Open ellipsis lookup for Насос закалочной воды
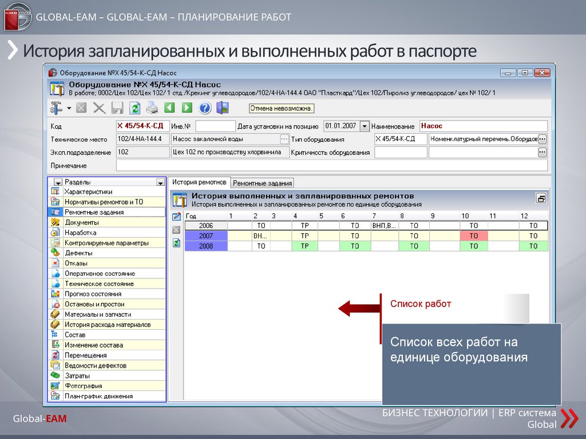 pyautogui.click(x=284, y=139)
